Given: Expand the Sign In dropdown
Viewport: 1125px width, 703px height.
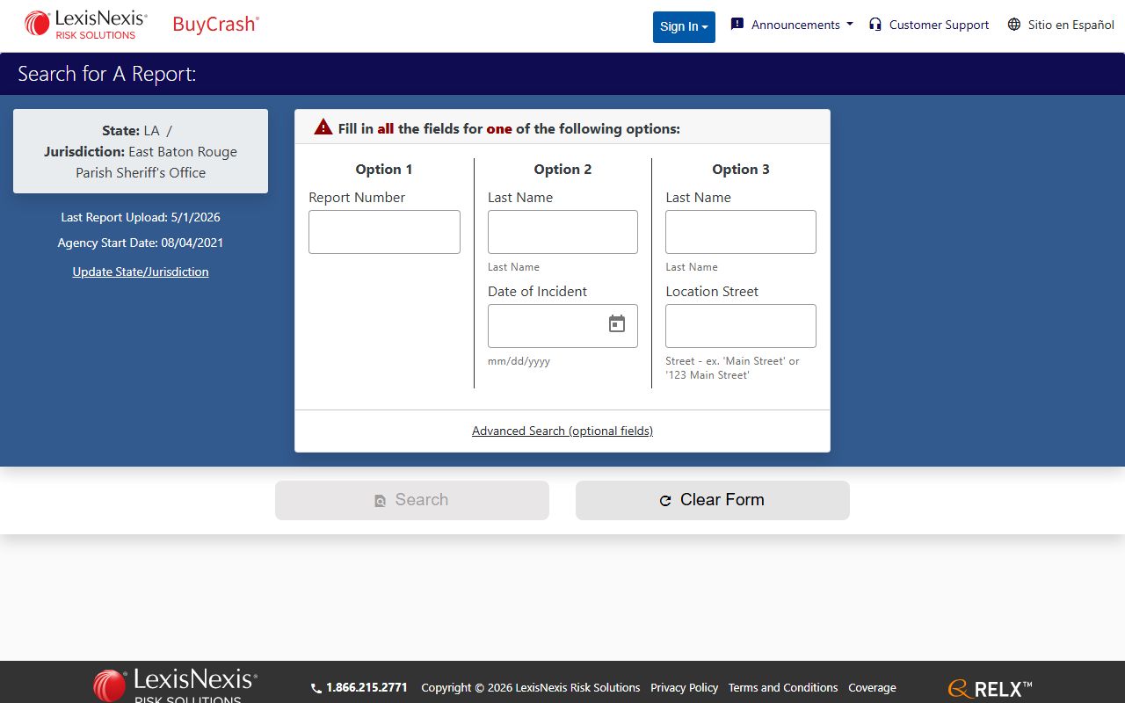Looking at the screenshot, I should pos(684,26).
